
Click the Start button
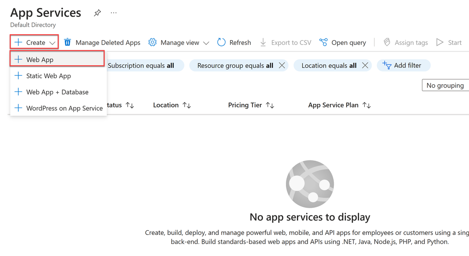point(449,42)
